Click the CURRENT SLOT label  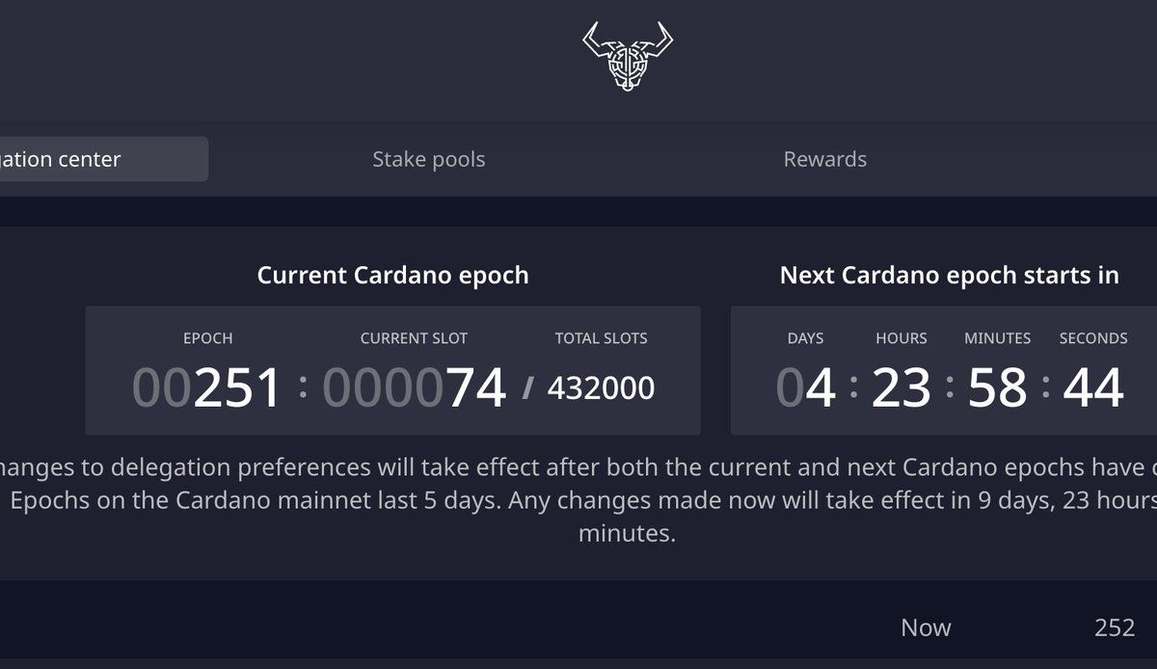414,338
